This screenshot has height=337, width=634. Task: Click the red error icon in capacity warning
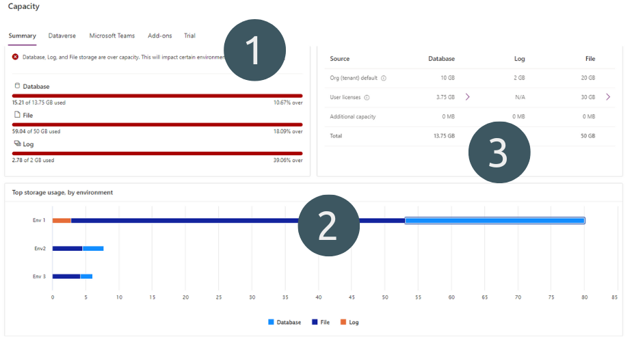(15, 57)
